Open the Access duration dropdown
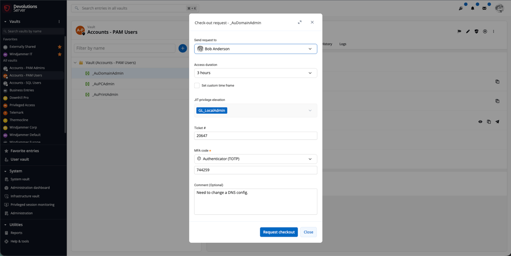The width and height of the screenshot is (511, 256). click(x=255, y=73)
